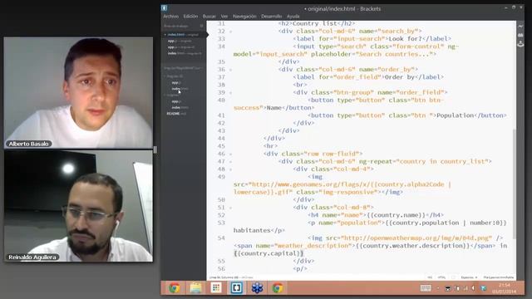Click the HTML language selector in status bar
The width and height of the screenshot is (532, 299).
click(x=441, y=277)
